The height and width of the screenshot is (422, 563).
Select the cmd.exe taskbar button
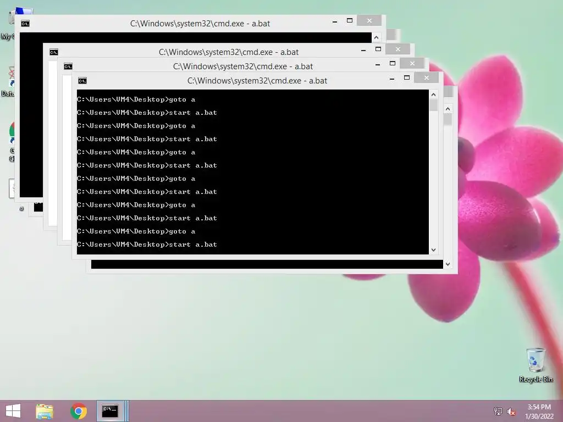point(110,411)
